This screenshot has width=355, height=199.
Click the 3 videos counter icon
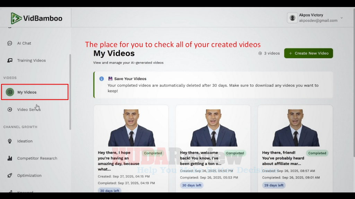pos(260,53)
